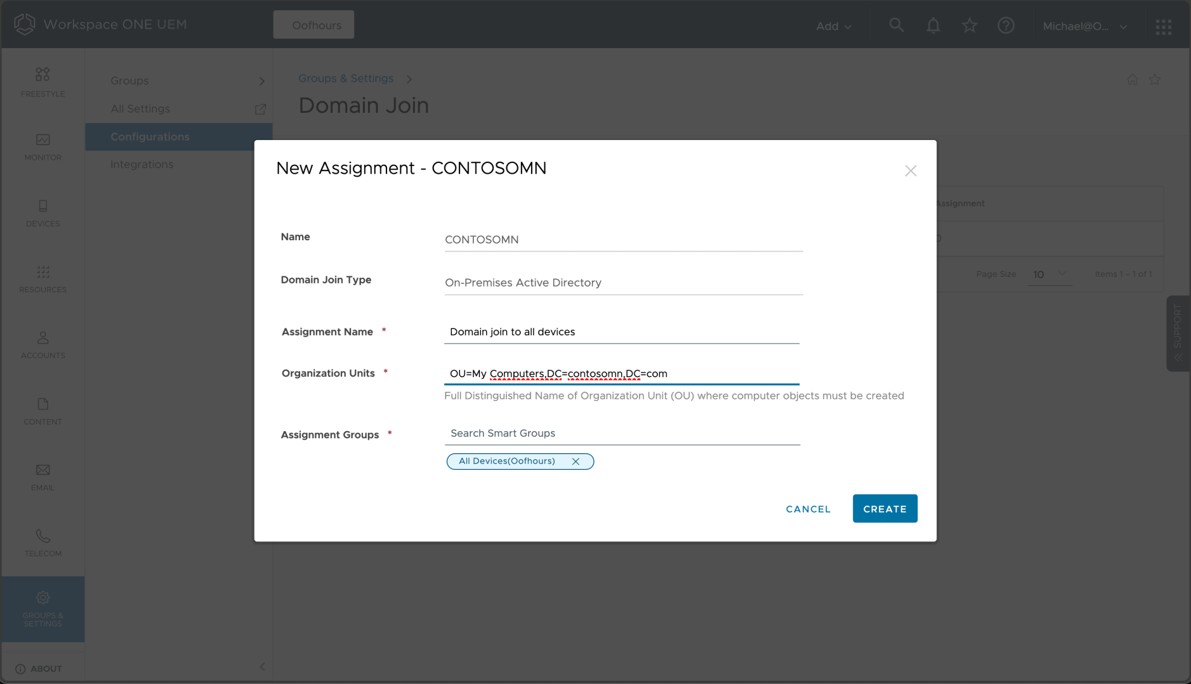Close the New Assignment dialog

(x=911, y=171)
